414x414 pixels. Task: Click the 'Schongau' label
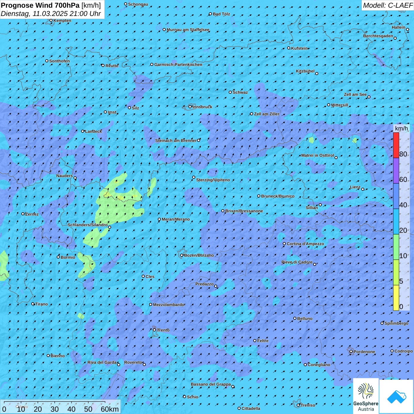click(x=138, y=4)
